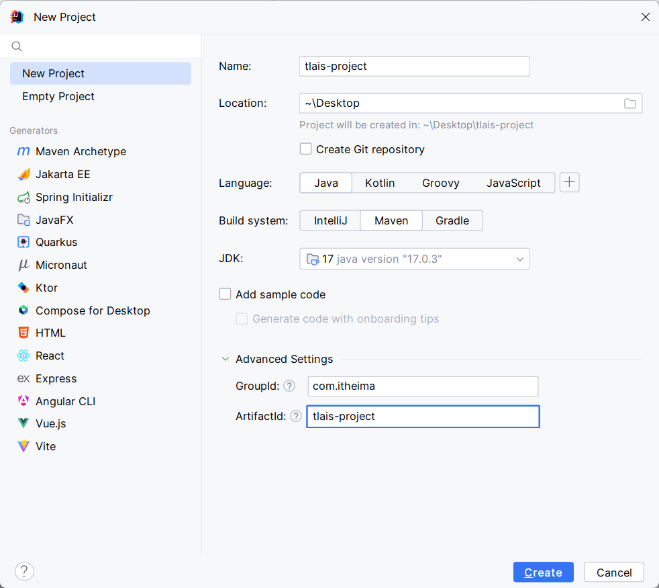The height and width of the screenshot is (588, 659).
Task: Choose Maven build system
Action: coord(391,220)
